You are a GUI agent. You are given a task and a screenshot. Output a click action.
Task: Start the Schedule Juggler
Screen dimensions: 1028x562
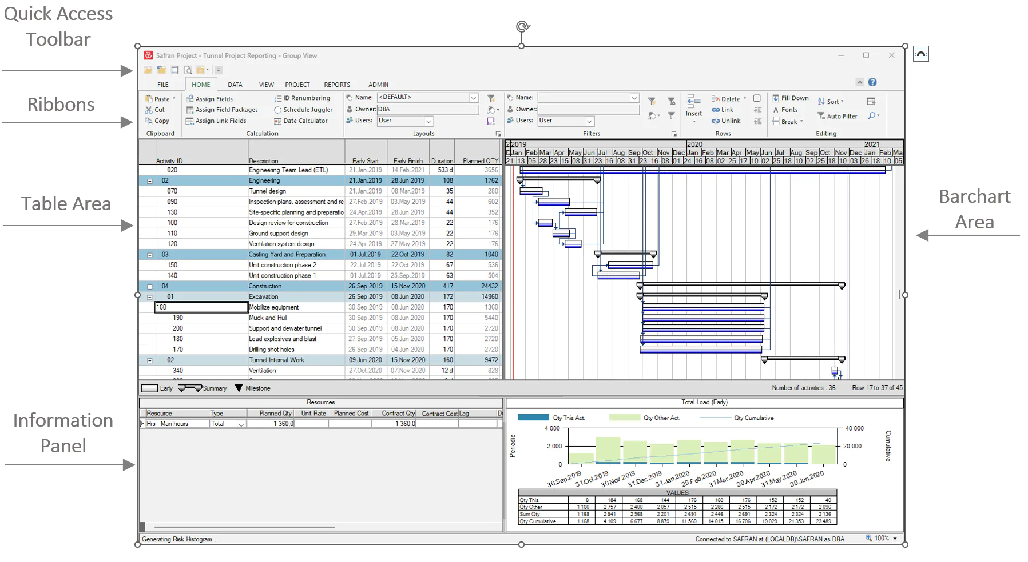point(303,110)
